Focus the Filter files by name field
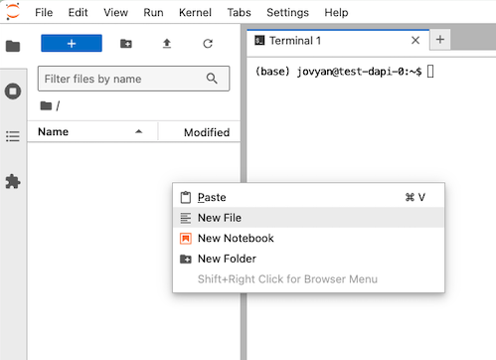The height and width of the screenshot is (360, 496). (x=133, y=79)
